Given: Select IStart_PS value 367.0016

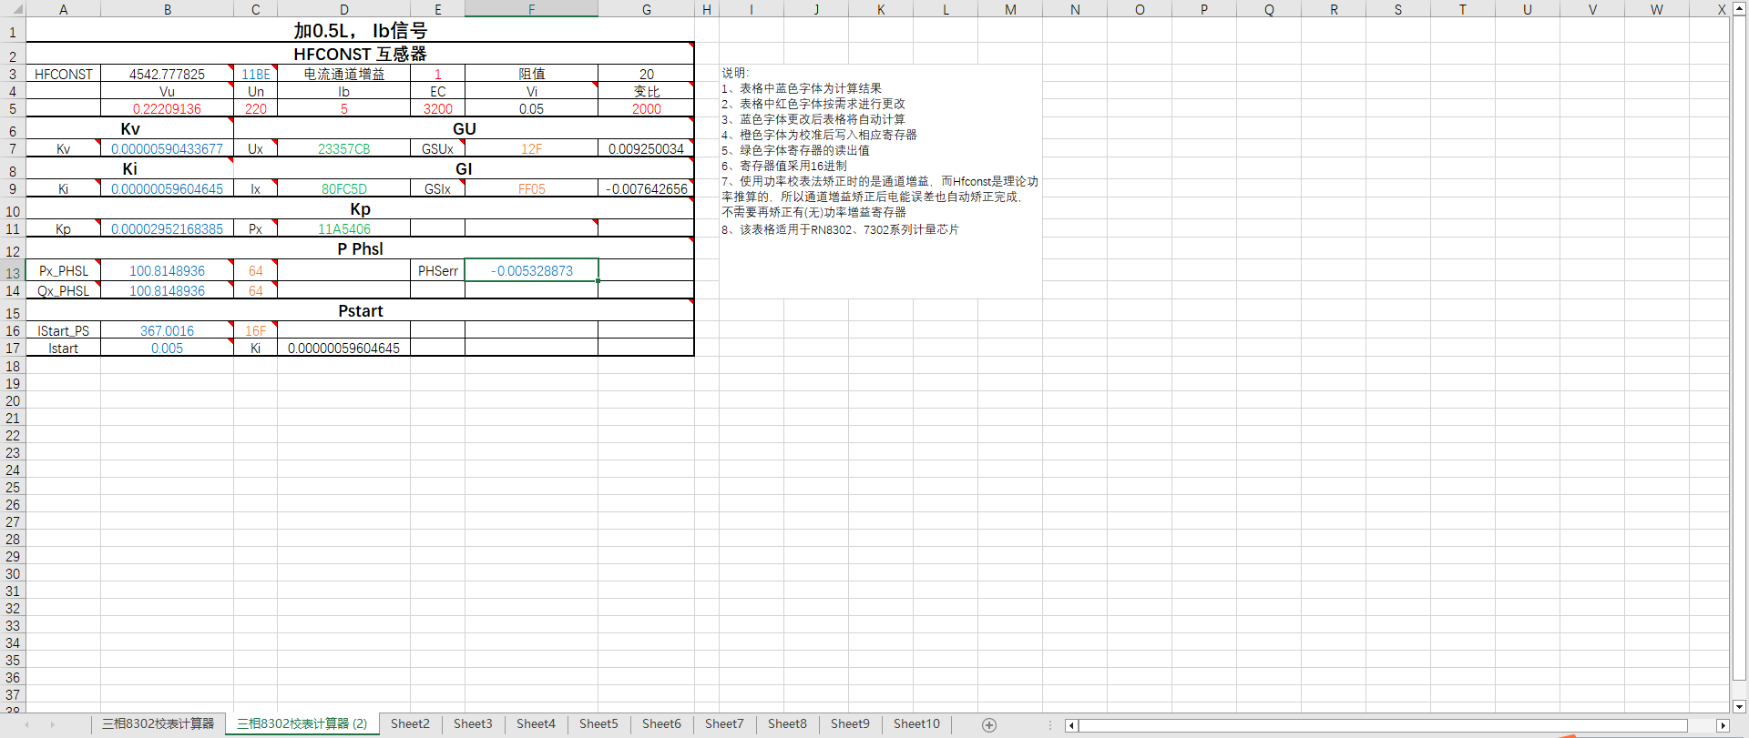Looking at the screenshot, I should 167,330.
